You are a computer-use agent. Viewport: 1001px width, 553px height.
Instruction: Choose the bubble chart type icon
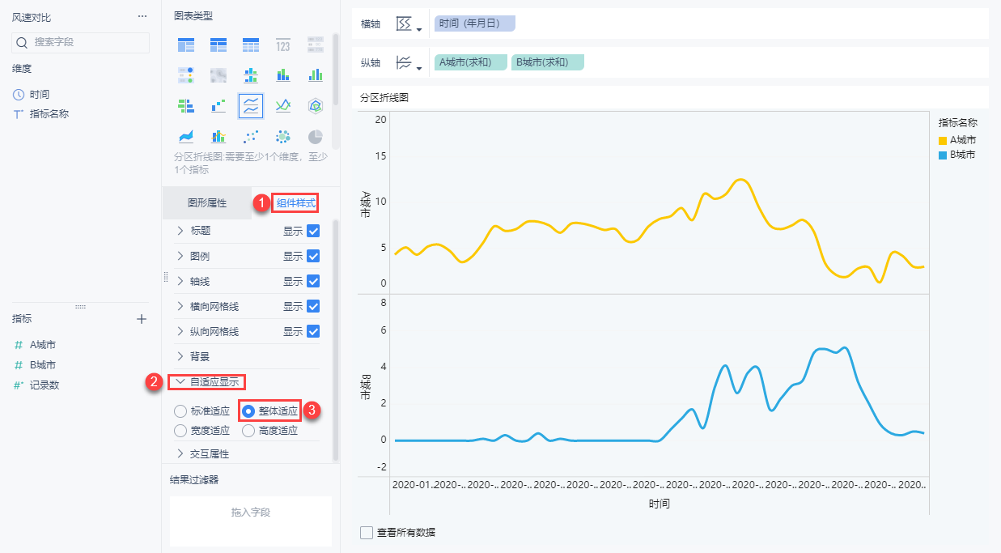pos(283,136)
